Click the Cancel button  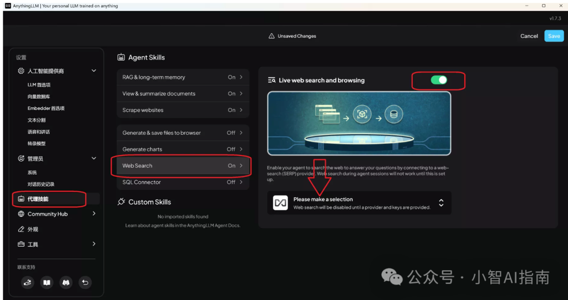[x=529, y=36]
